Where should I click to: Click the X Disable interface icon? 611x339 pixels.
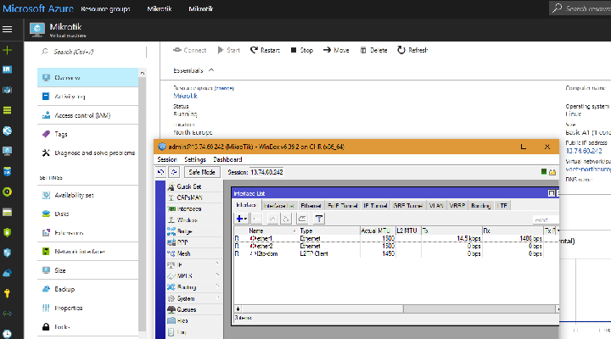[x=286, y=219]
